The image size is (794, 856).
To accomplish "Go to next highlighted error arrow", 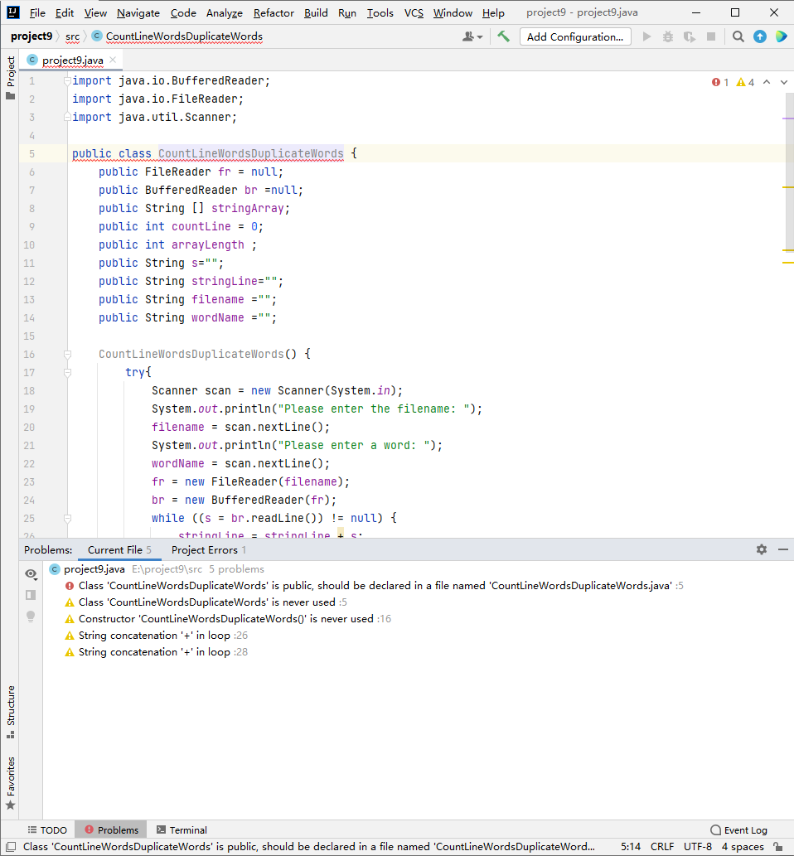I will coord(783,82).
